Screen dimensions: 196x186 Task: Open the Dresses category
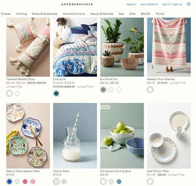(x=6, y=14)
